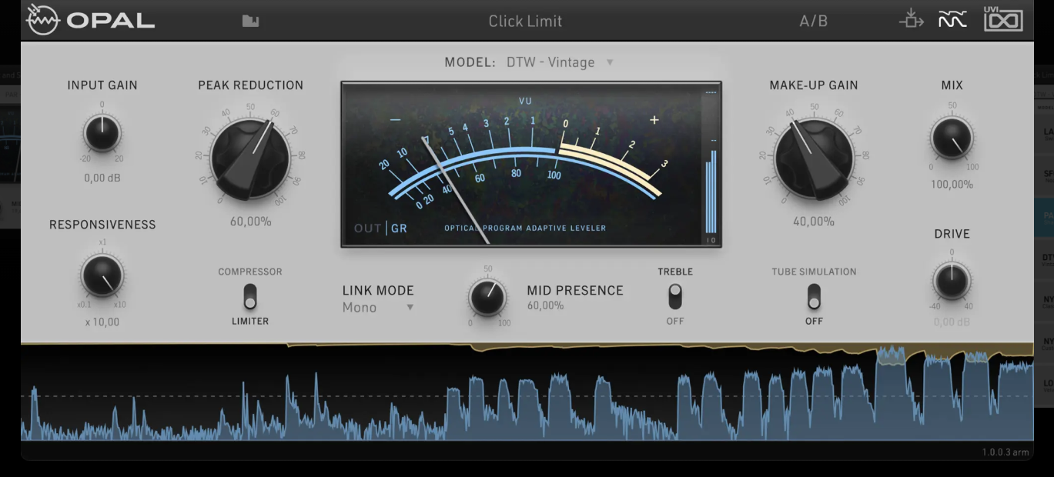Toggle the A/B comparison button
This screenshot has height=477, width=1054.
[813, 22]
